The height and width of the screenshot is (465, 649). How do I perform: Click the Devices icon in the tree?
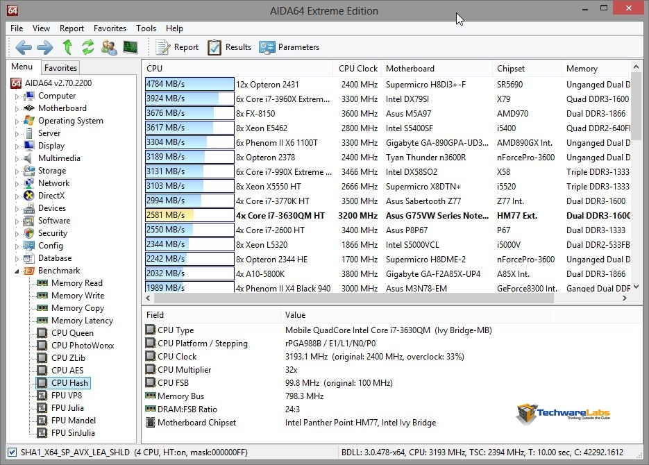click(29, 208)
